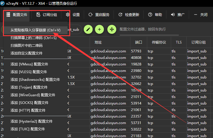Click the green pencil edit icon

pos(88,29)
